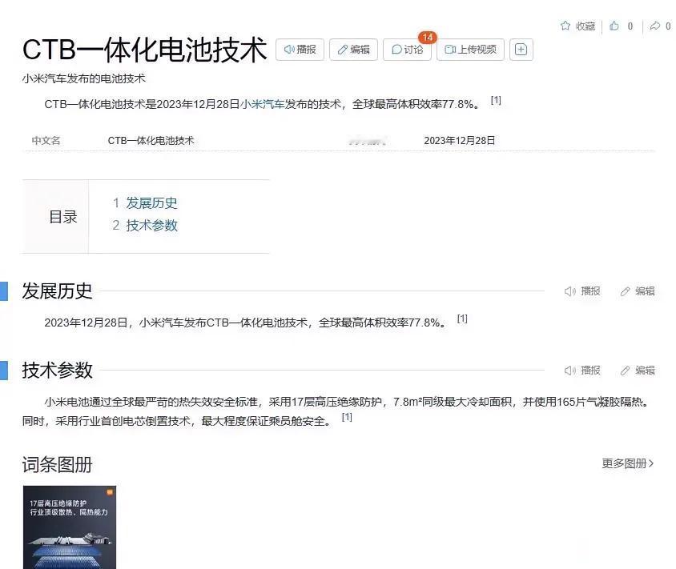This screenshot has height=569, width=676.
Task: Click the plus icon button after 上传视频
Action: tap(521, 50)
